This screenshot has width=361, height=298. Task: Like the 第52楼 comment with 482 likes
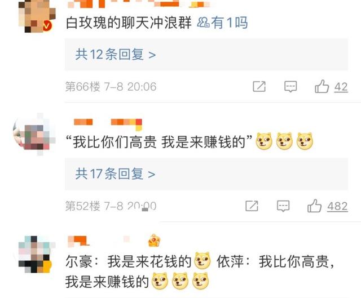coord(315,206)
